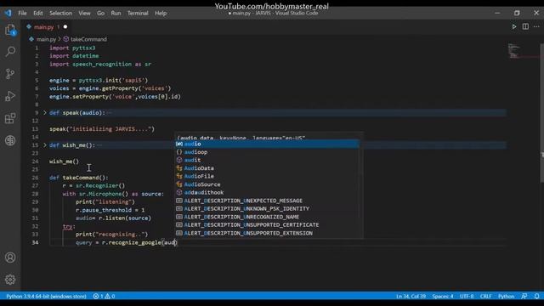
Task: Choose the 'audio' autocomplete suggestion
Action: point(267,144)
